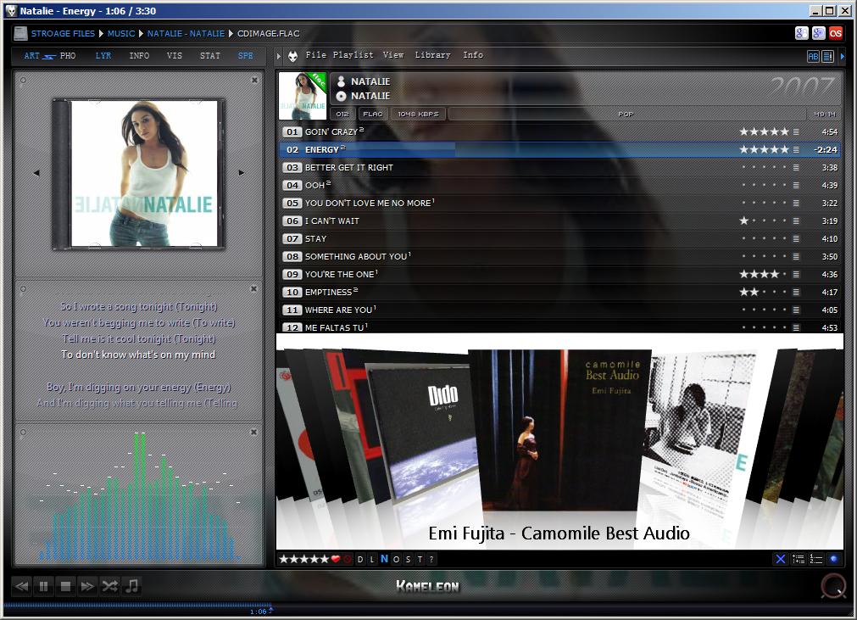Image resolution: width=857 pixels, height=620 pixels.
Task: Click the rating stars for Energy
Action: click(764, 149)
